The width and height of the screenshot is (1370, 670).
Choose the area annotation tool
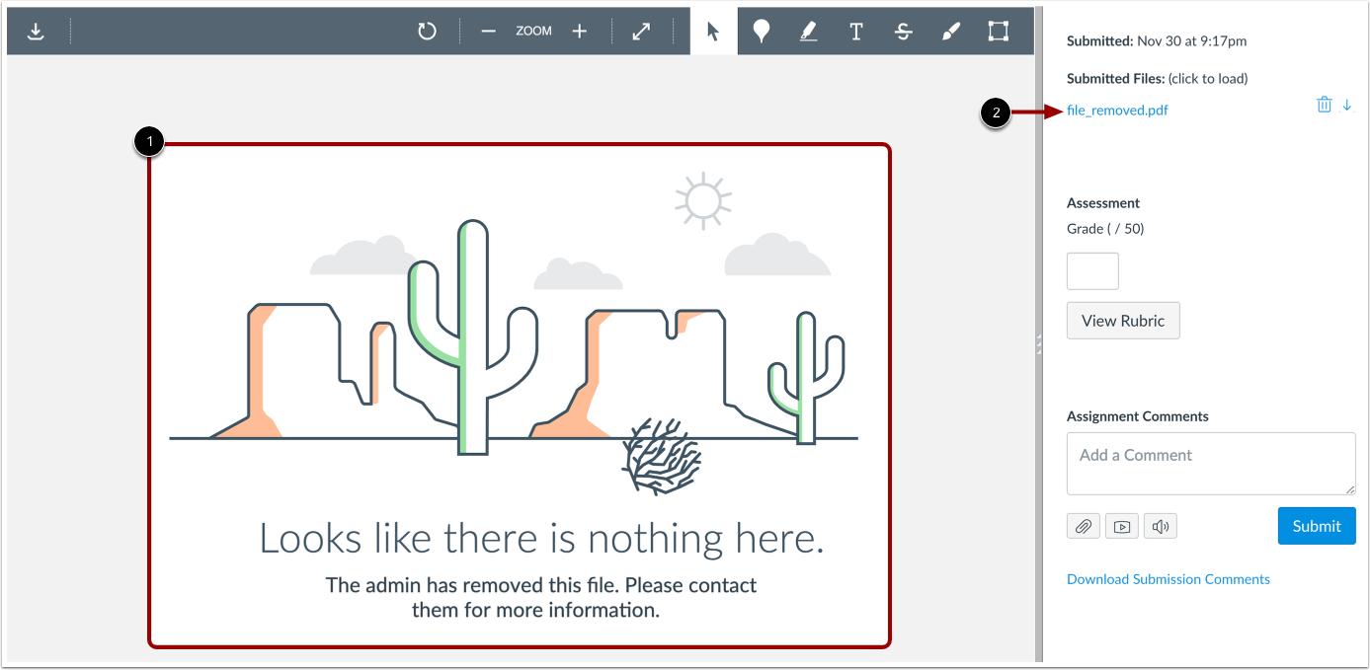pyautogui.click(x=998, y=31)
